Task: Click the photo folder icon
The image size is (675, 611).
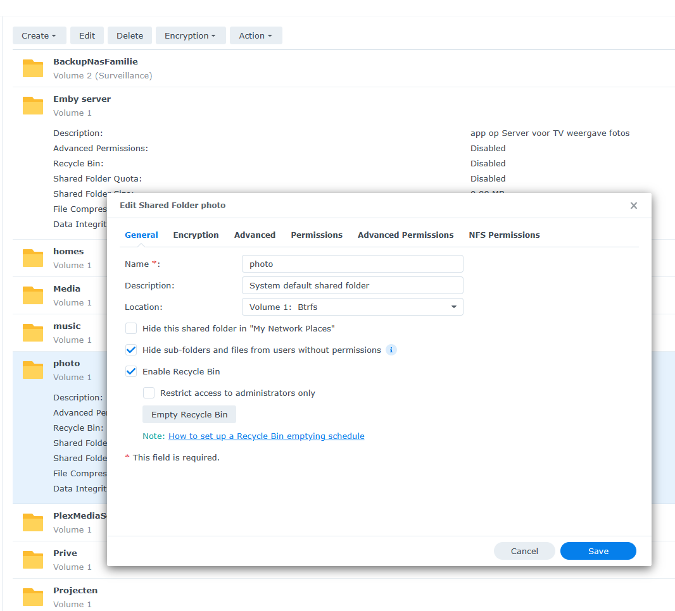Action: coord(32,369)
